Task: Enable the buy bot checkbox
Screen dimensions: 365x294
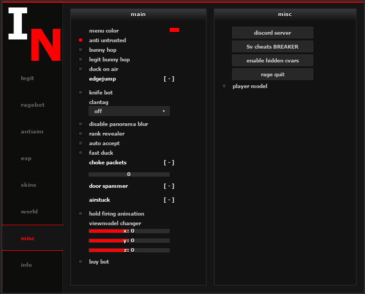Action: coord(81,261)
